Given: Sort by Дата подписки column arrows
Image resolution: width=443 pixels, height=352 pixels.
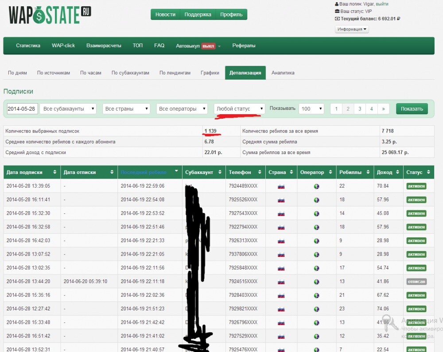Looking at the screenshot, I should (x=55, y=172).
